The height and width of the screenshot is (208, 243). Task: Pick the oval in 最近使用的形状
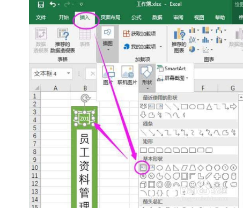(x=192, y=107)
